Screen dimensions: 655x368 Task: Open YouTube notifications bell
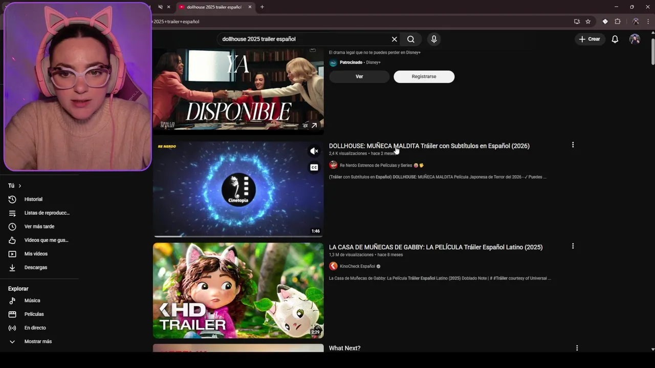(x=615, y=39)
